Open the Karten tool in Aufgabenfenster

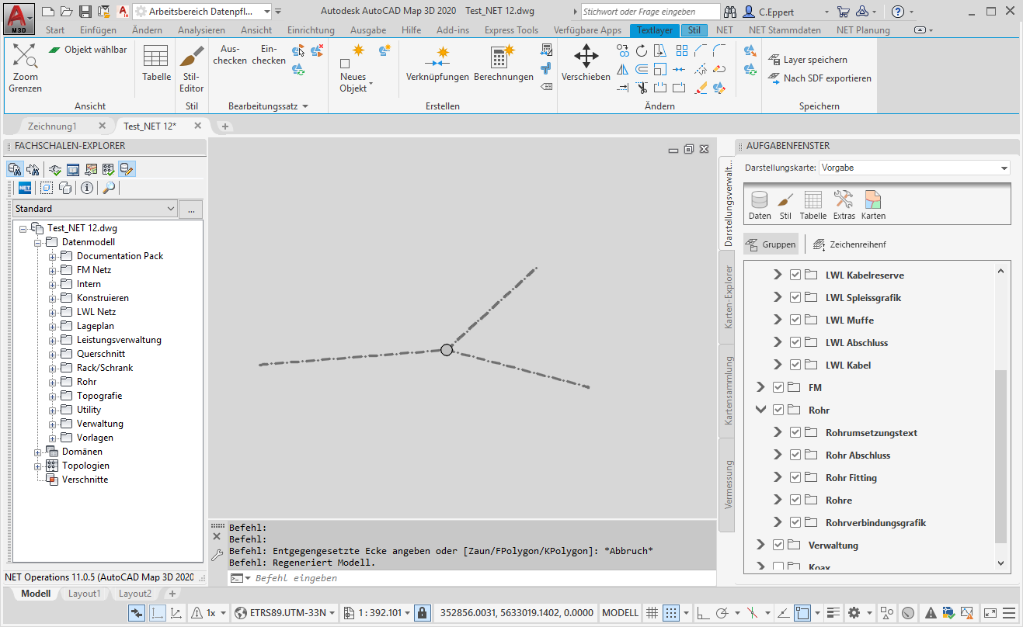[873, 206]
